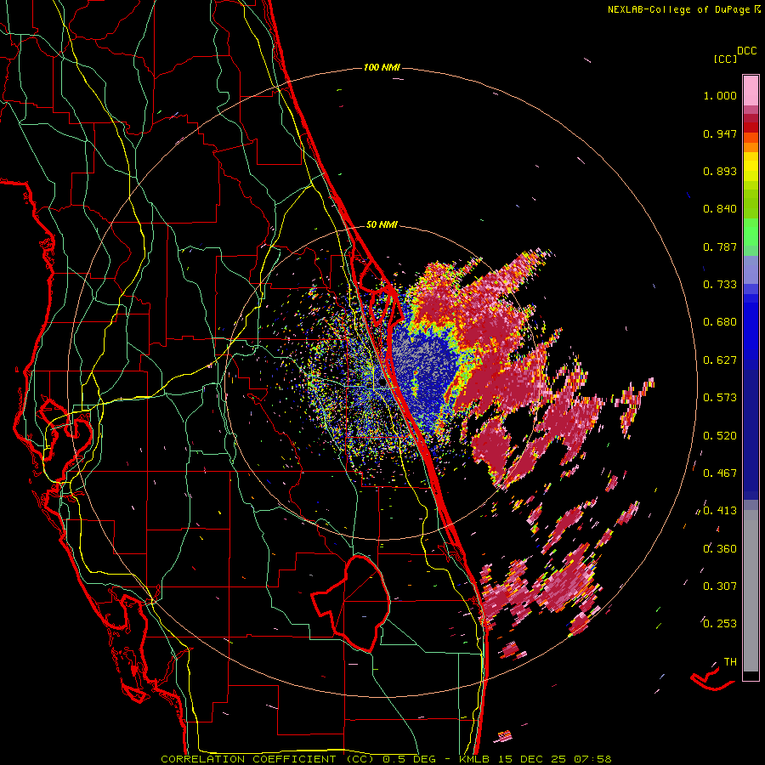This screenshot has height=765, width=765.
Task: Click the [CC] legend unit label
Action: pyautogui.click(x=725, y=59)
